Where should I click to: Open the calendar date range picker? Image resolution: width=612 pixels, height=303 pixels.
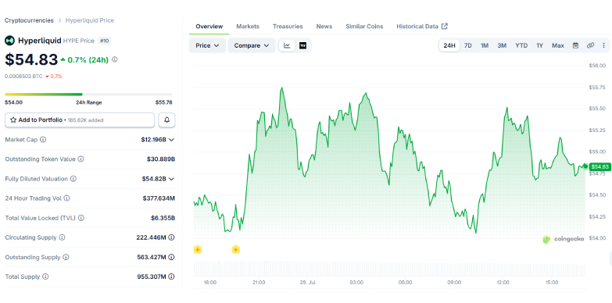tap(575, 45)
